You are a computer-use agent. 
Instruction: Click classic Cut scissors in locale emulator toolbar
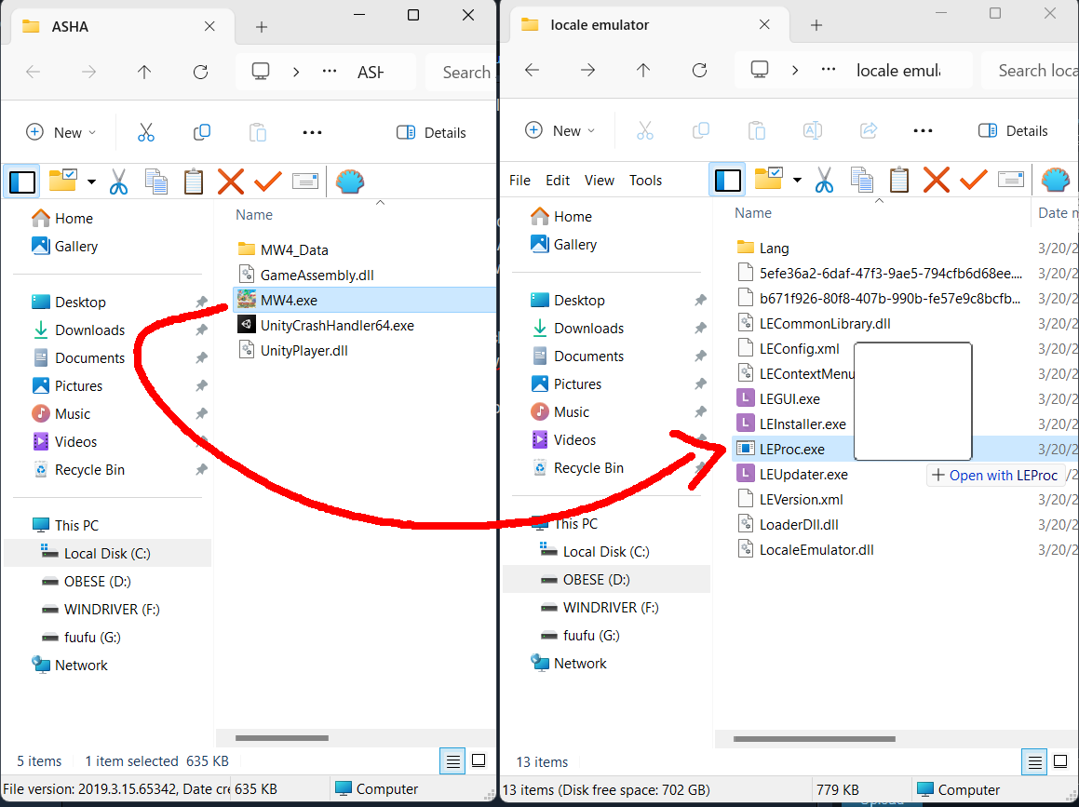point(824,181)
